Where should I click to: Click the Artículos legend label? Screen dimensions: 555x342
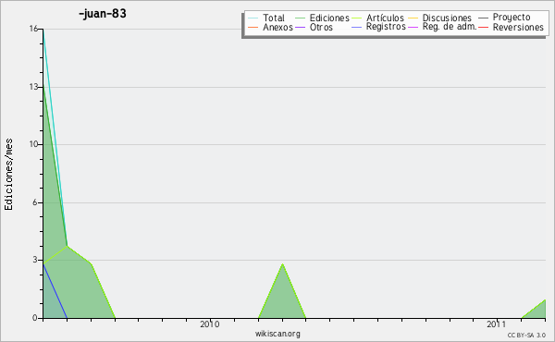[x=385, y=18]
